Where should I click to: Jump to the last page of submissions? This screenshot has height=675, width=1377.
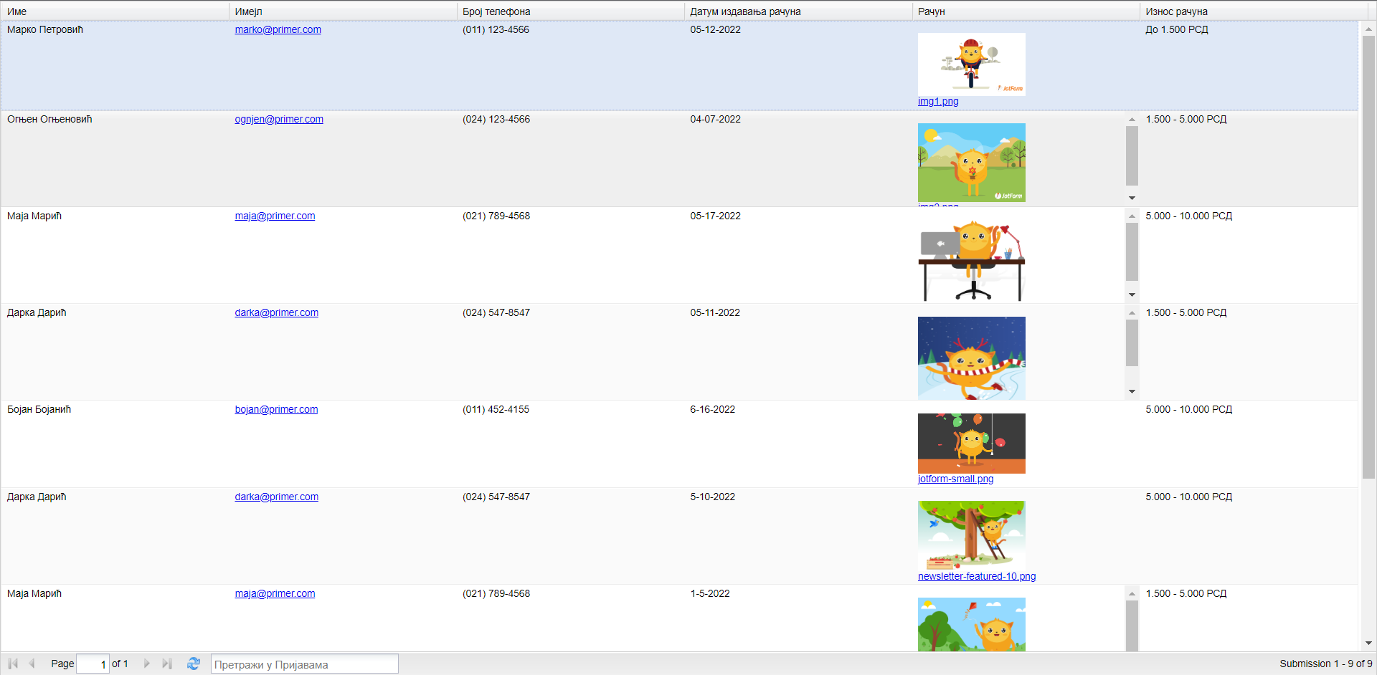coord(166,664)
